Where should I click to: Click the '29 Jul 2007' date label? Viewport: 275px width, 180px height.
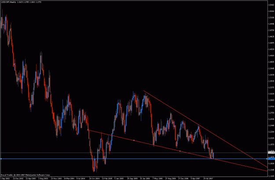[208, 179]
